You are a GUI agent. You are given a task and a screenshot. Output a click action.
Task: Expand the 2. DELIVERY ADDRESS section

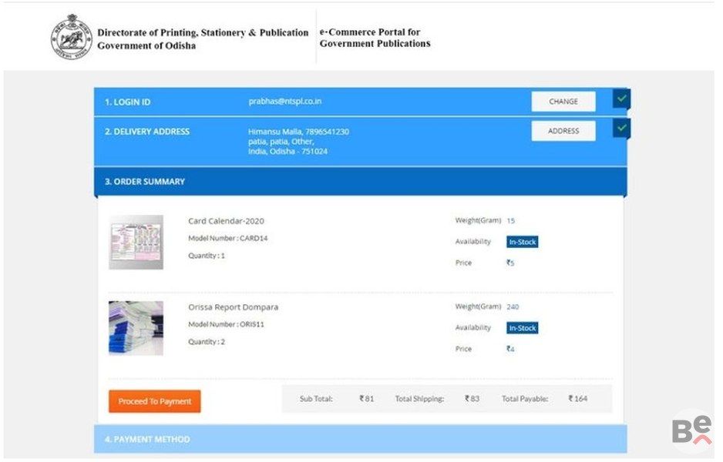pyautogui.click(x=147, y=132)
